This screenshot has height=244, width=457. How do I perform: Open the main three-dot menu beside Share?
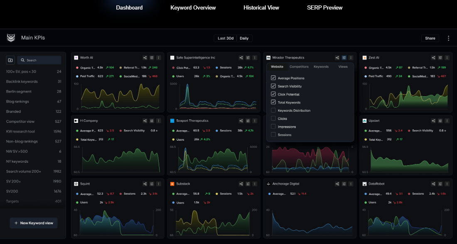click(x=448, y=38)
